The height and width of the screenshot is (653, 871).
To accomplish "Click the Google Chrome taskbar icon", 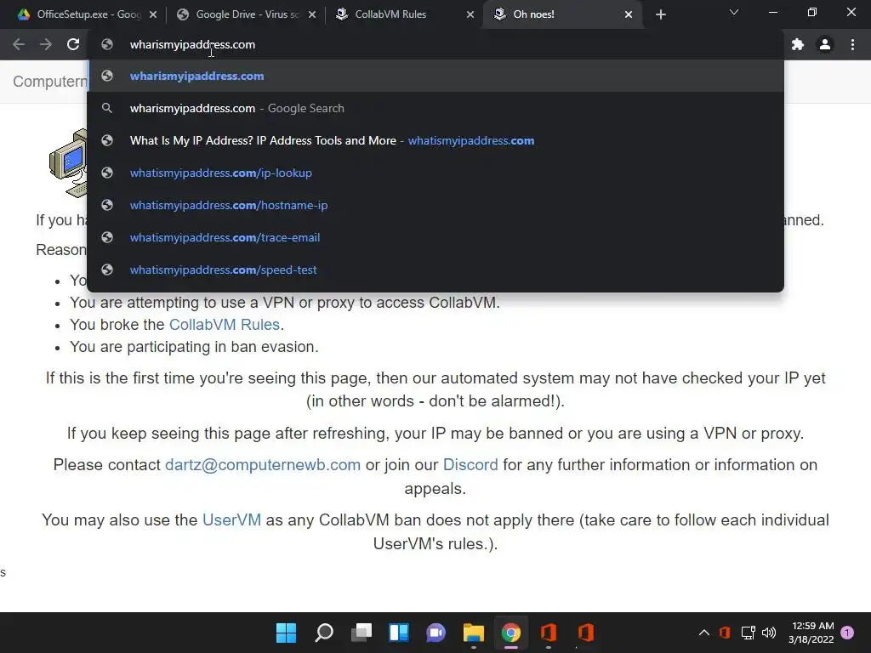I will 511,633.
